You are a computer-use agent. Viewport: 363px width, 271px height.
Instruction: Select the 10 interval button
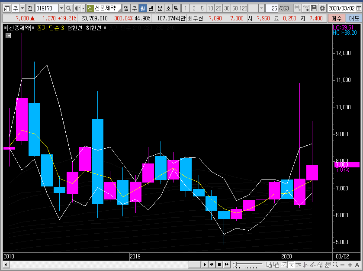210,9
